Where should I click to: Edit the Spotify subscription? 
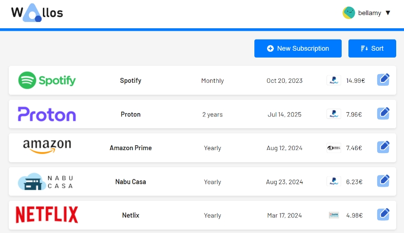(383, 80)
